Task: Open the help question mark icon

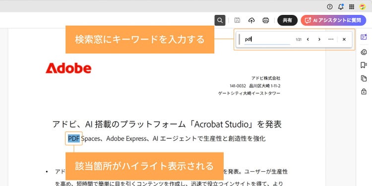Action: pyautogui.click(x=329, y=7)
